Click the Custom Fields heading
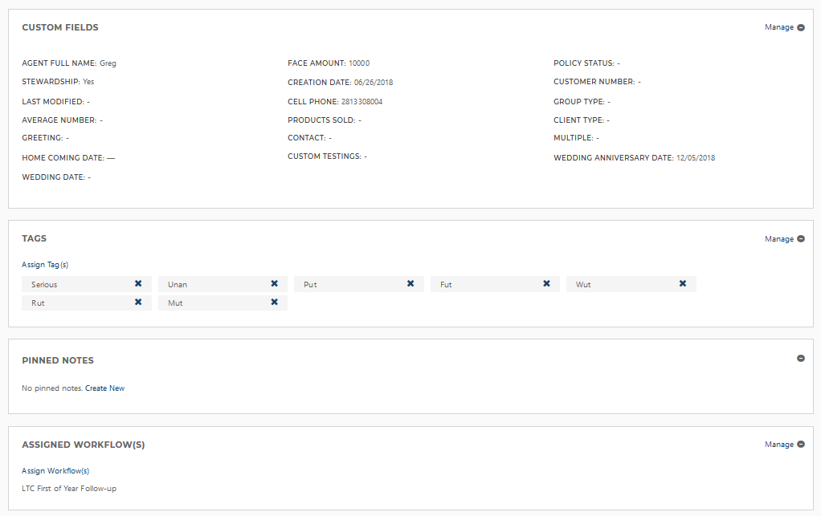 [60, 27]
